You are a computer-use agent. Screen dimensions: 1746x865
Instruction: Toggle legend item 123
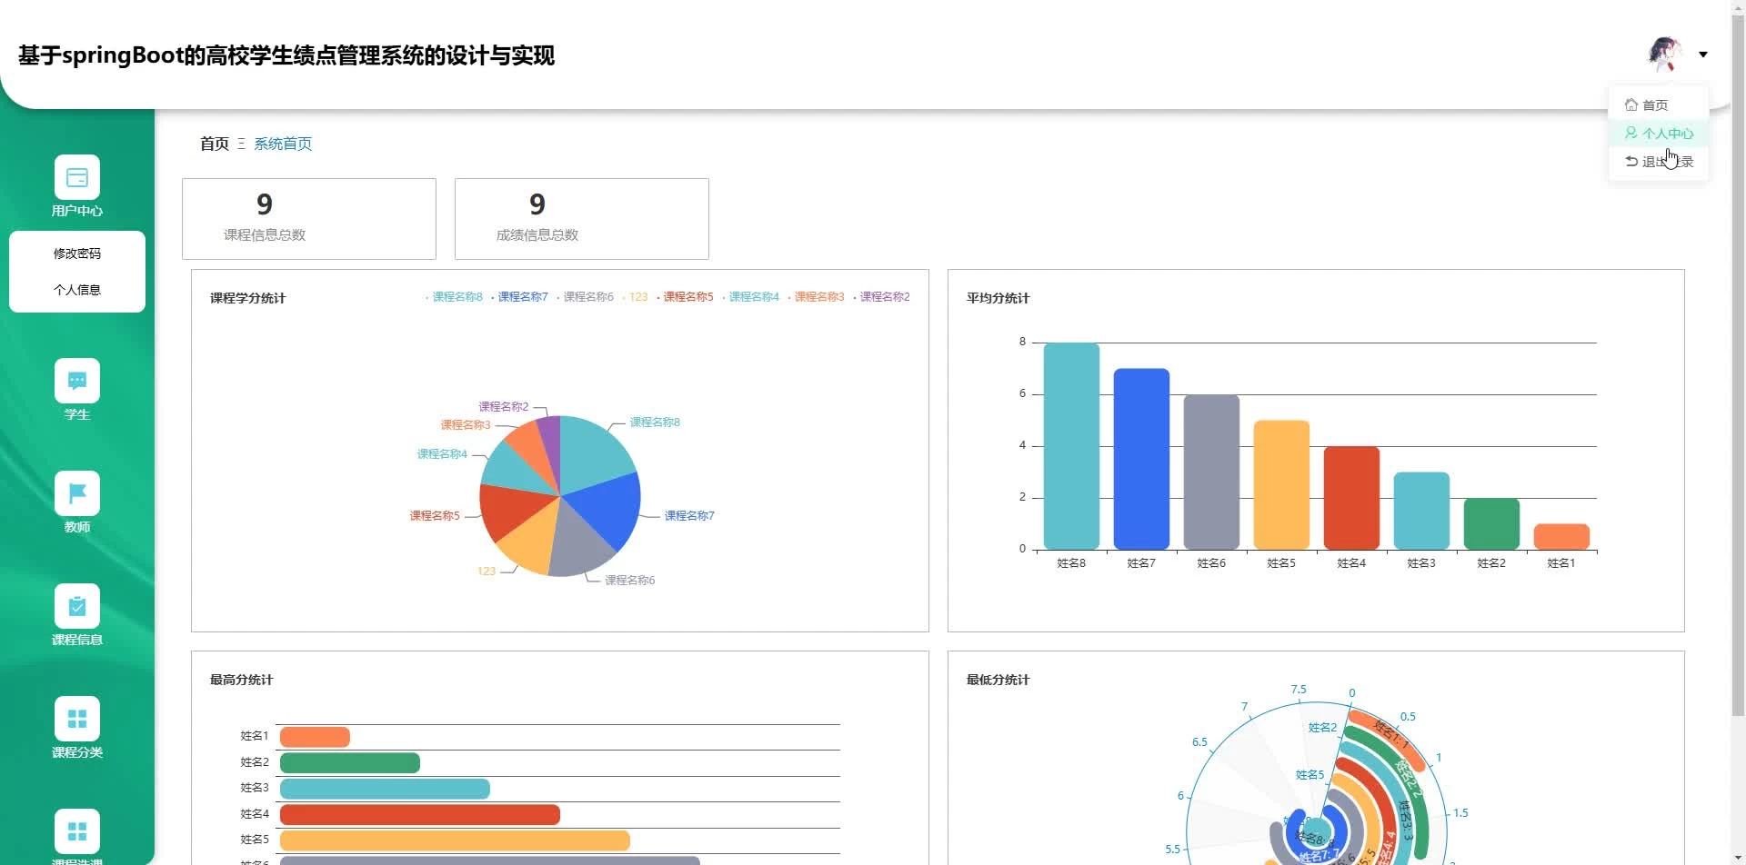point(635,297)
